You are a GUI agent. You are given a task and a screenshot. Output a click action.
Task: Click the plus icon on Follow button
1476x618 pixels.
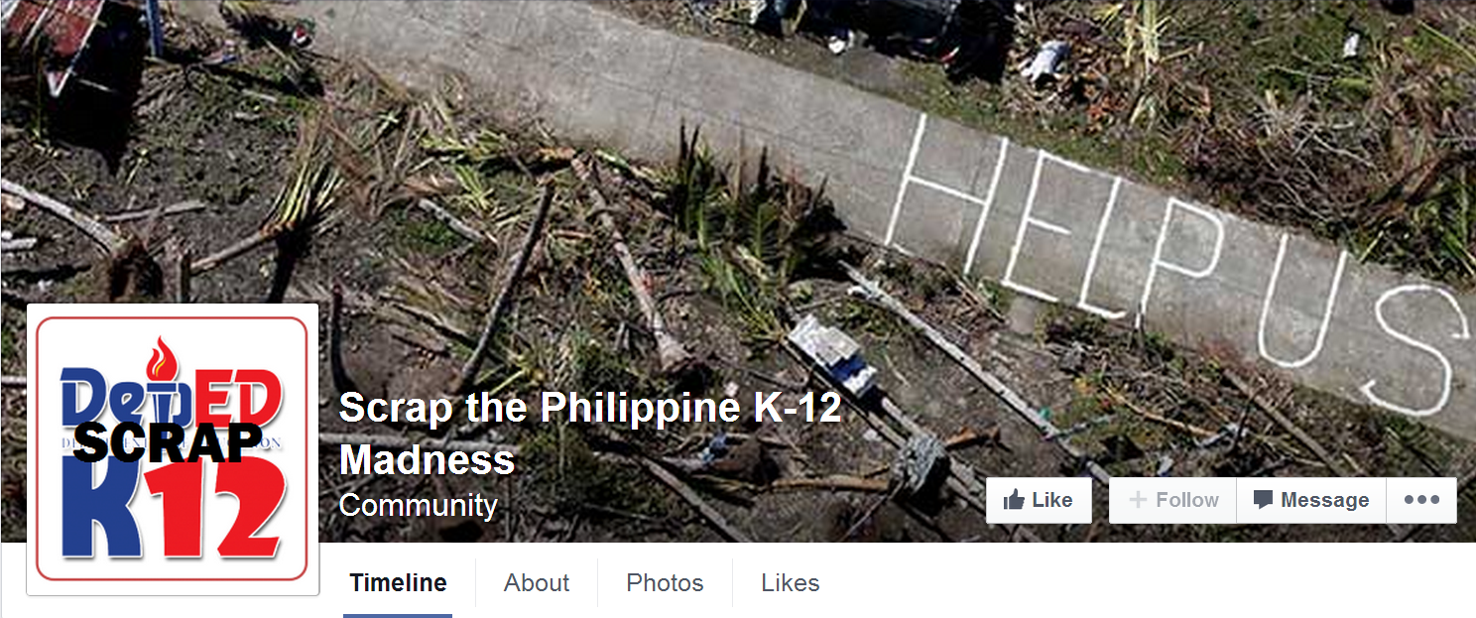1138,500
